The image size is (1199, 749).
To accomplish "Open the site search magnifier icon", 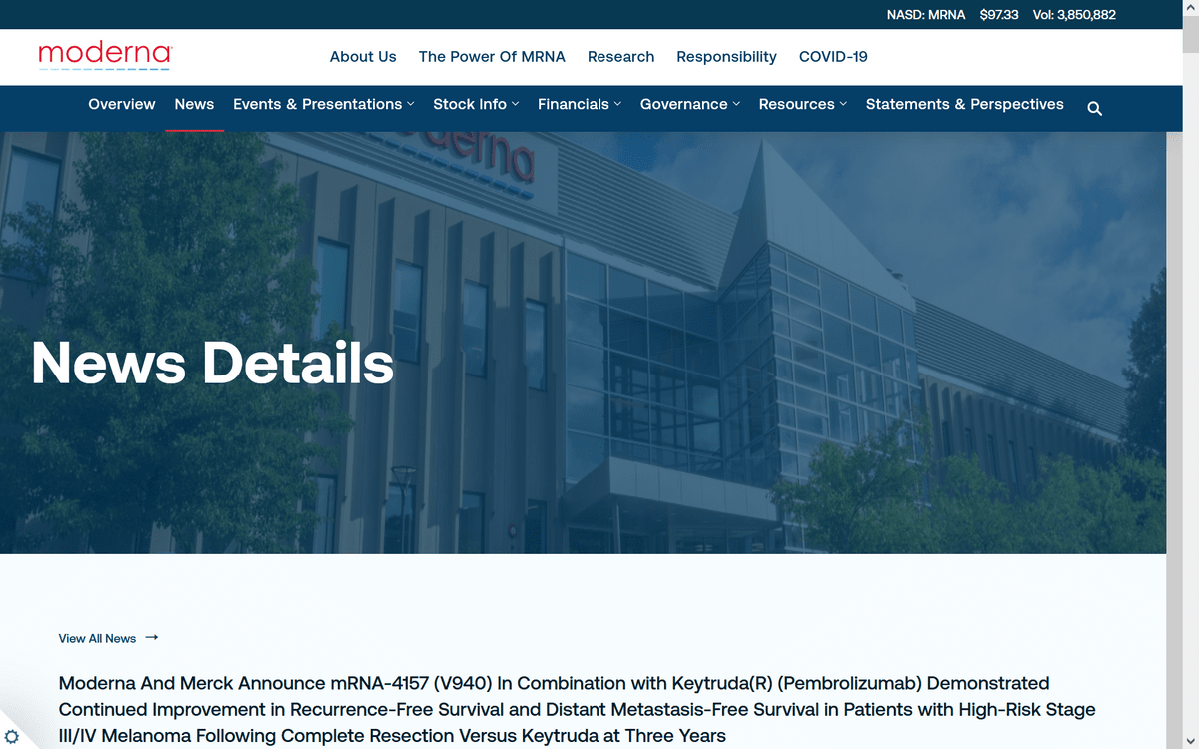I will click(x=1094, y=108).
